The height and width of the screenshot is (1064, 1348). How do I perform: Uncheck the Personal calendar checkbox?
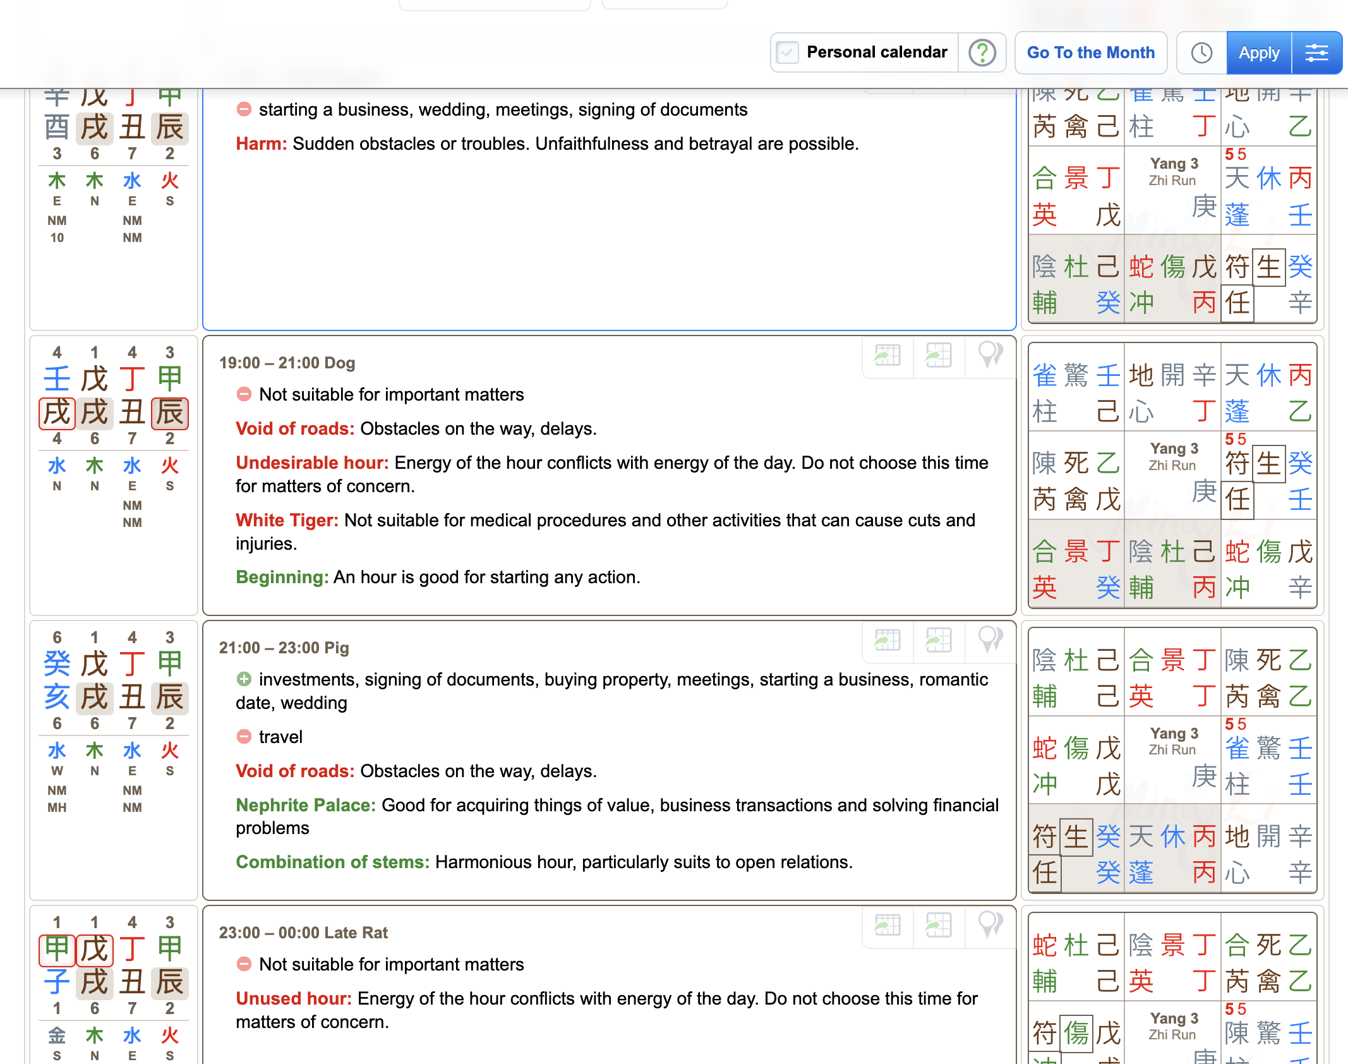[x=786, y=52]
